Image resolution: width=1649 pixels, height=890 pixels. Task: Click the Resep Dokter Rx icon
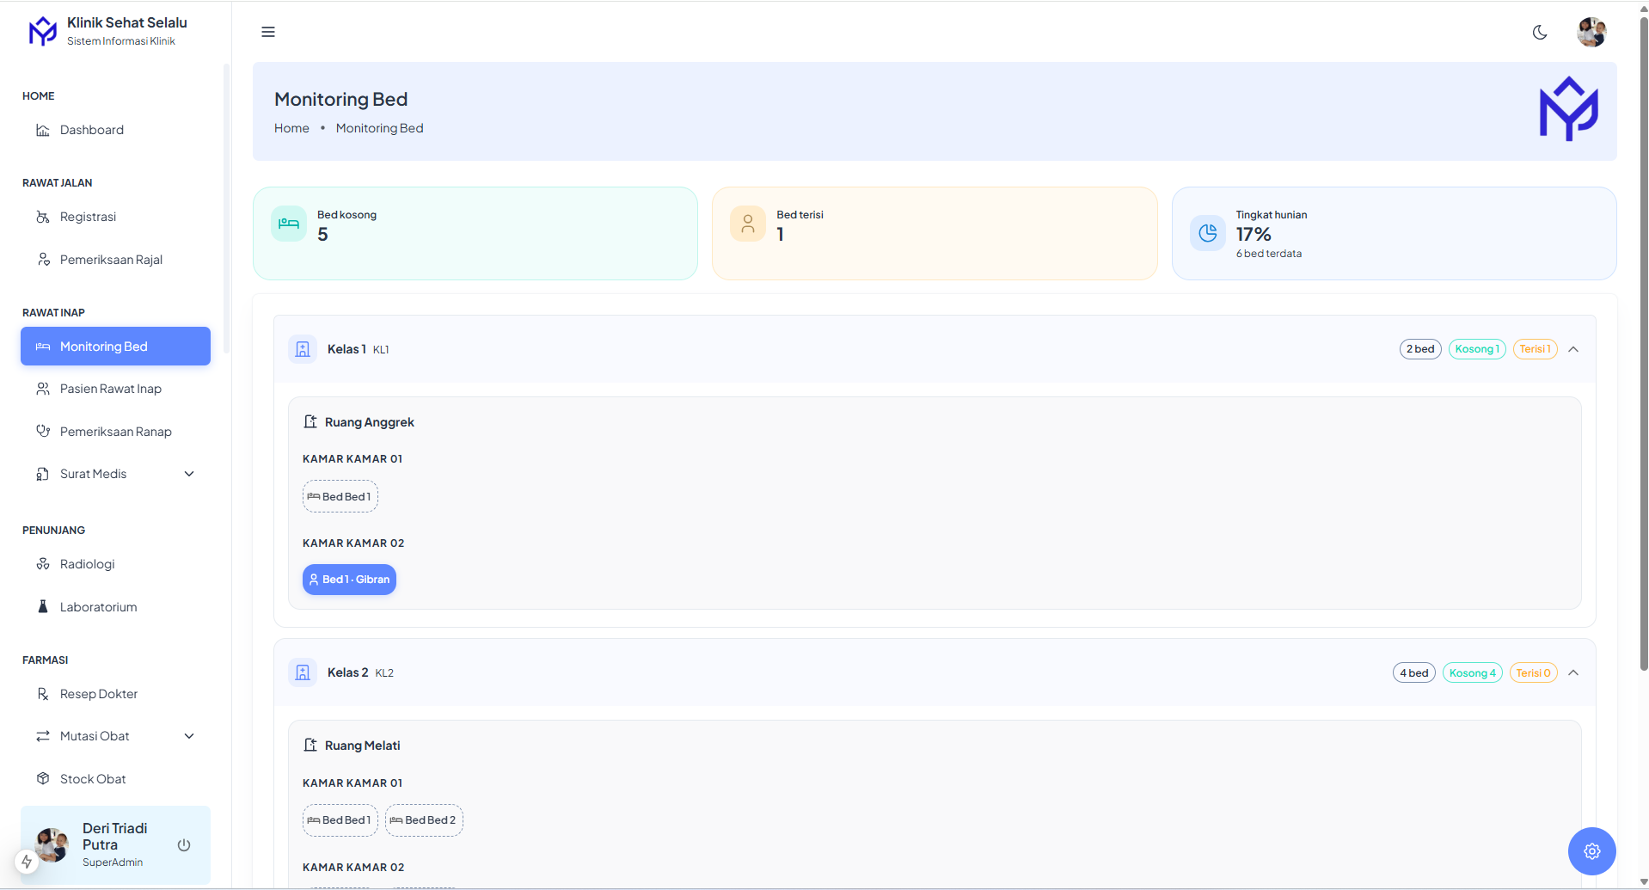click(43, 694)
